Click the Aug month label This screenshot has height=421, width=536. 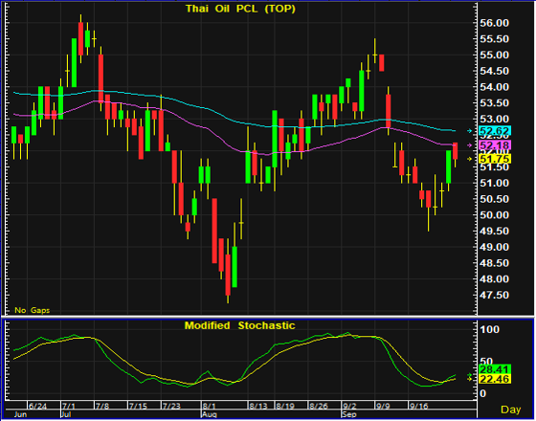pyautogui.click(x=210, y=414)
